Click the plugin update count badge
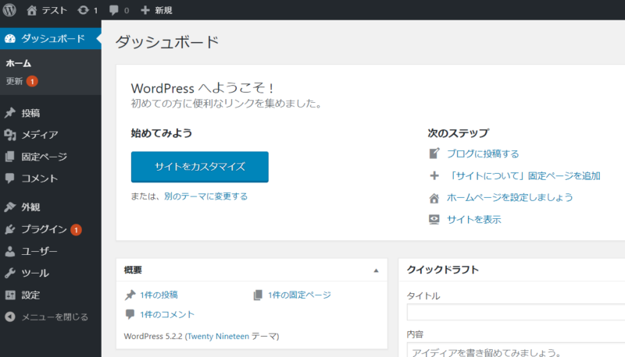This screenshot has width=625, height=357. point(76,230)
